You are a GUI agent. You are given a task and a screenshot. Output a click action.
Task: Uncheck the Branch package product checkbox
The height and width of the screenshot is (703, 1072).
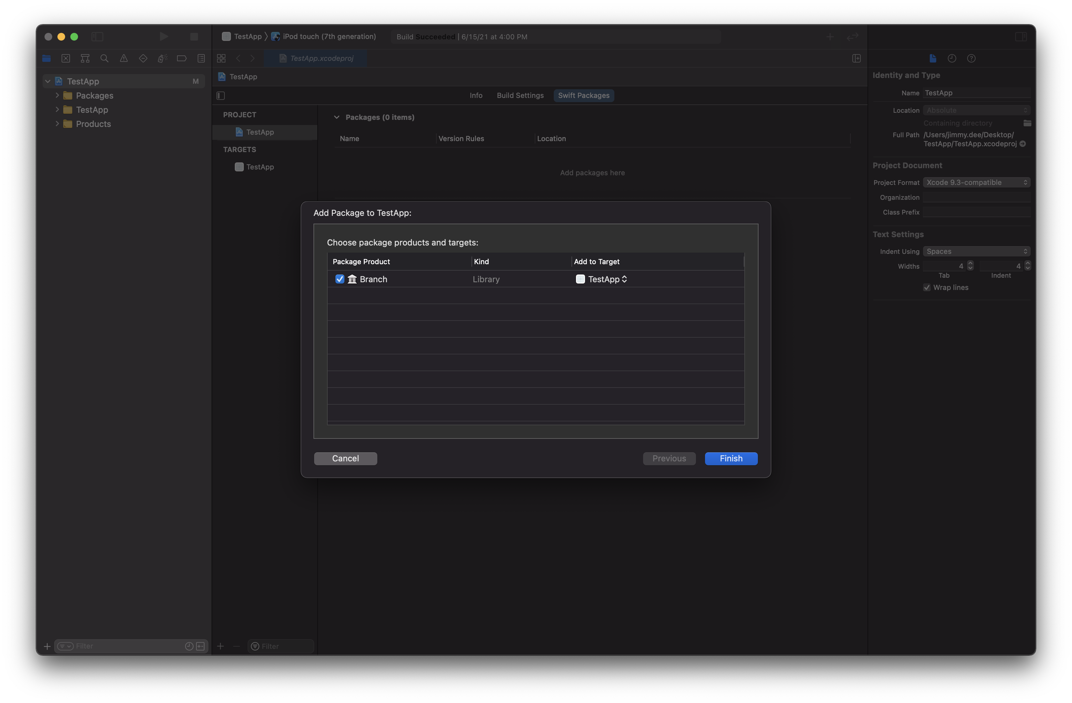tap(340, 279)
